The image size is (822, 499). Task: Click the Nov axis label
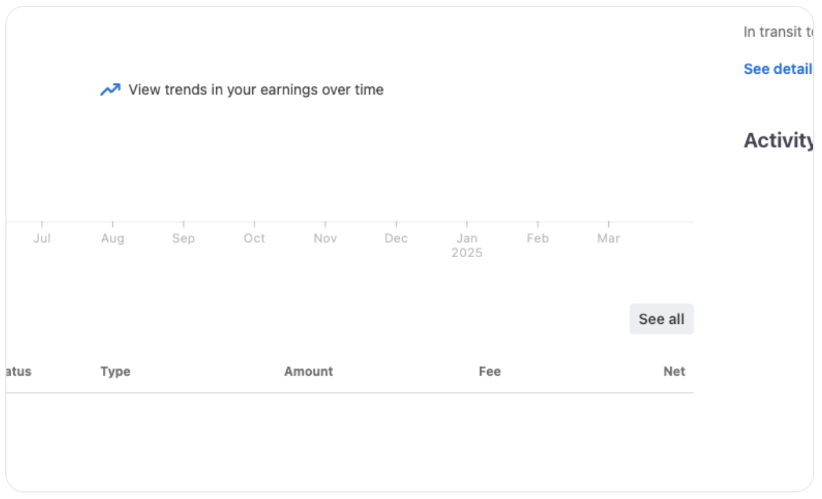325,238
